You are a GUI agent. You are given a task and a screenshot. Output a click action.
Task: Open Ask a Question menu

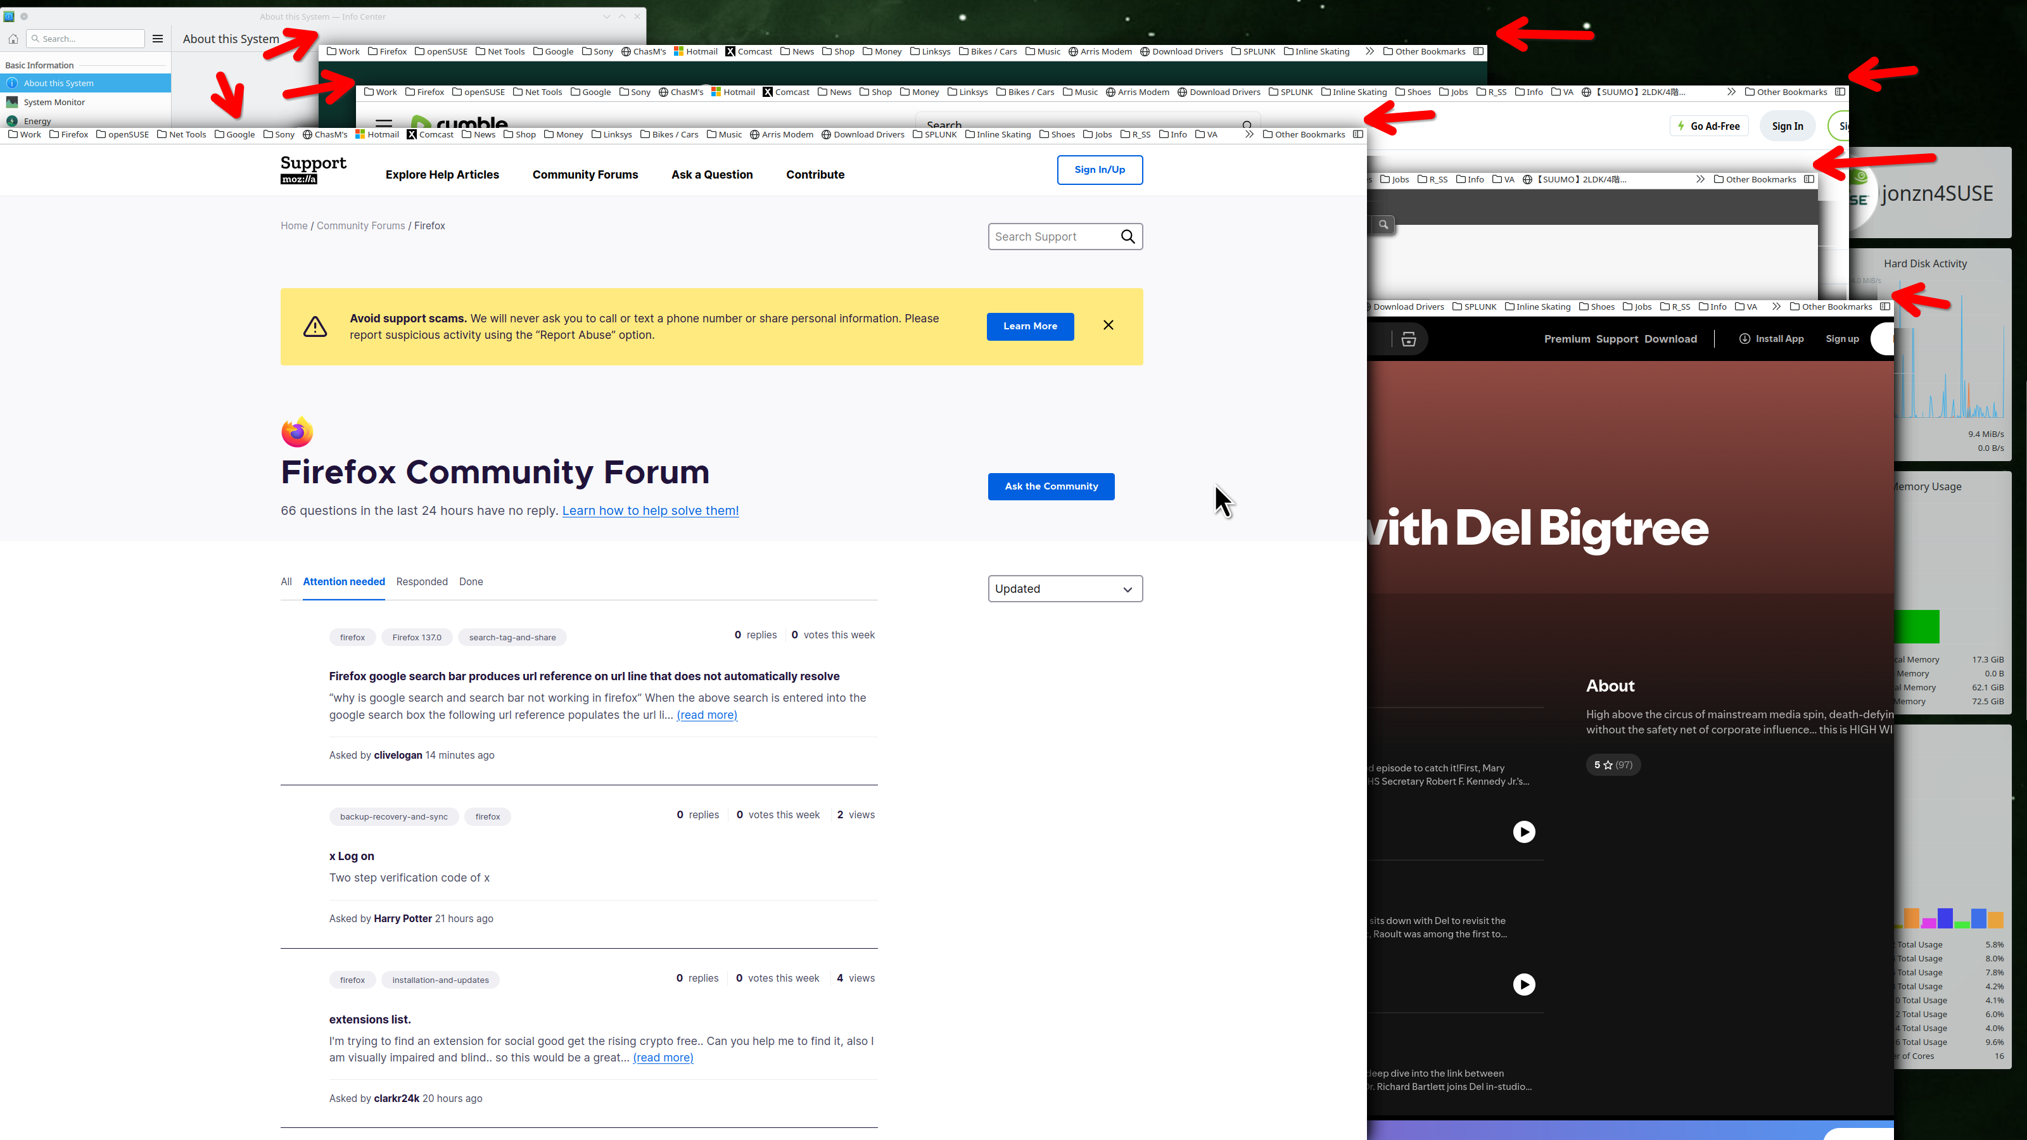[711, 175]
